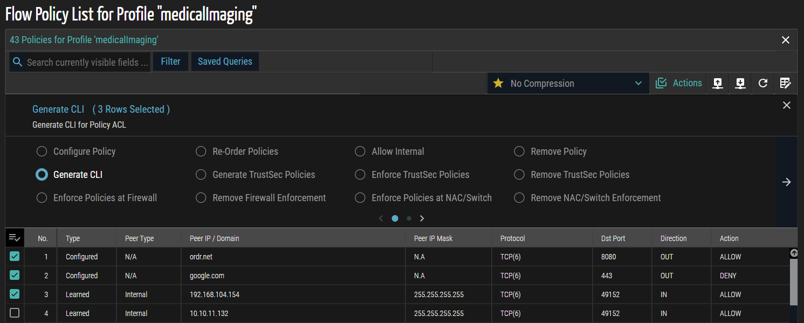Screen dimensions: 804x323
Task: Click the upload icon in the toolbar
Action: [718, 83]
